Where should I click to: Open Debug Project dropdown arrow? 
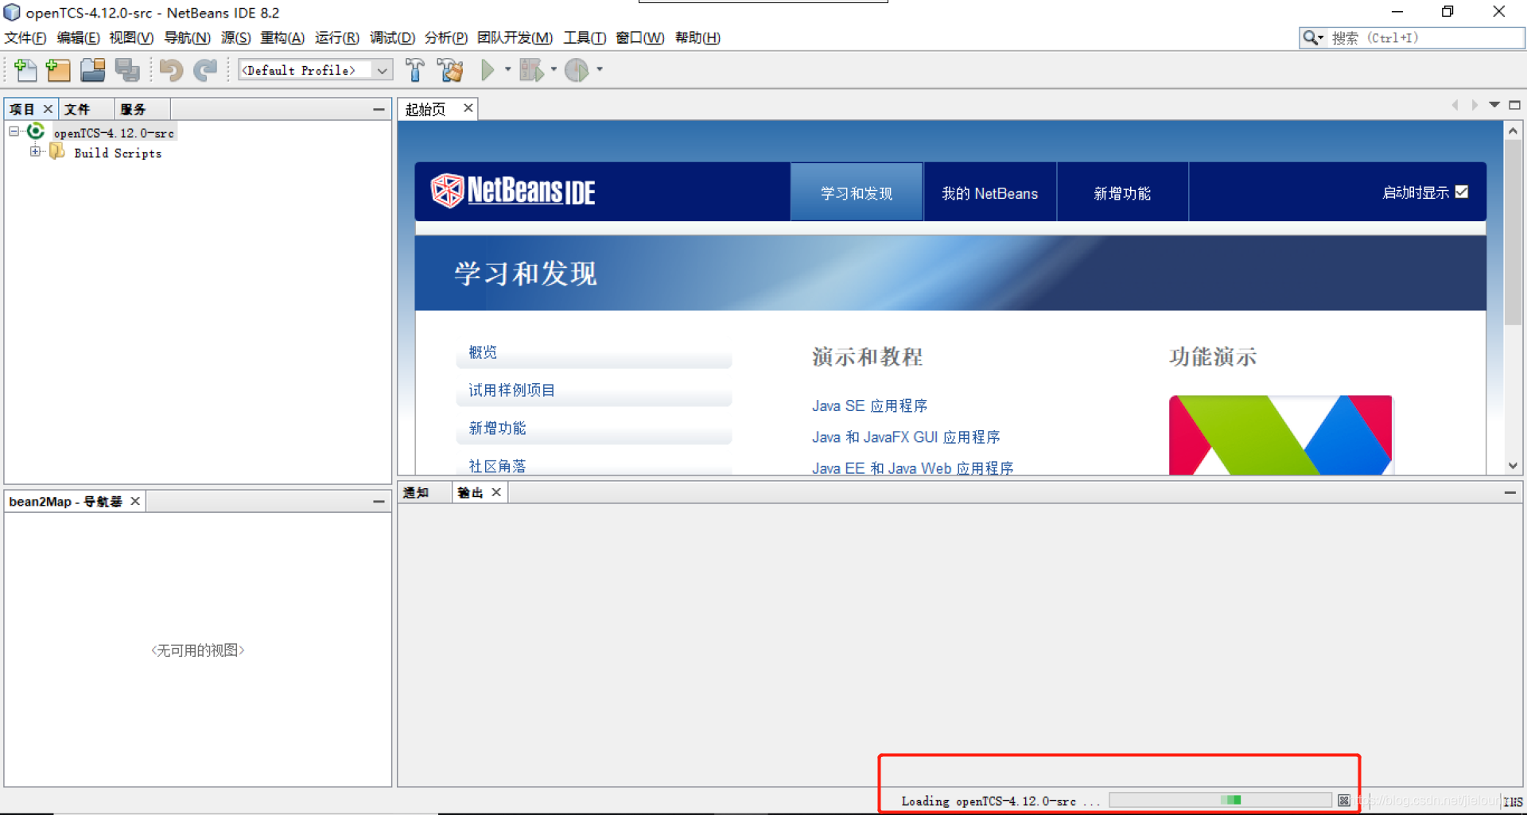pyautogui.click(x=554, y=70)
